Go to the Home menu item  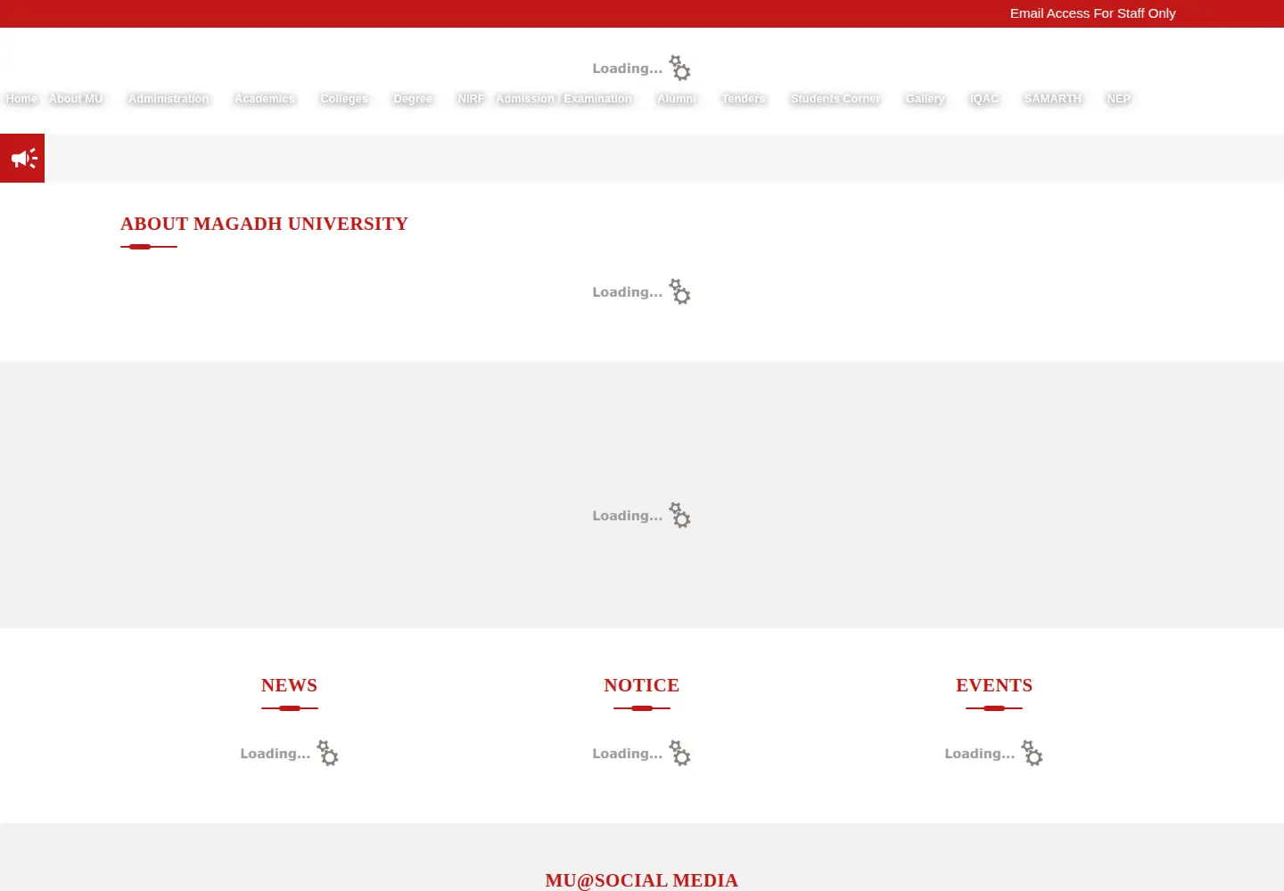[21, 99]
